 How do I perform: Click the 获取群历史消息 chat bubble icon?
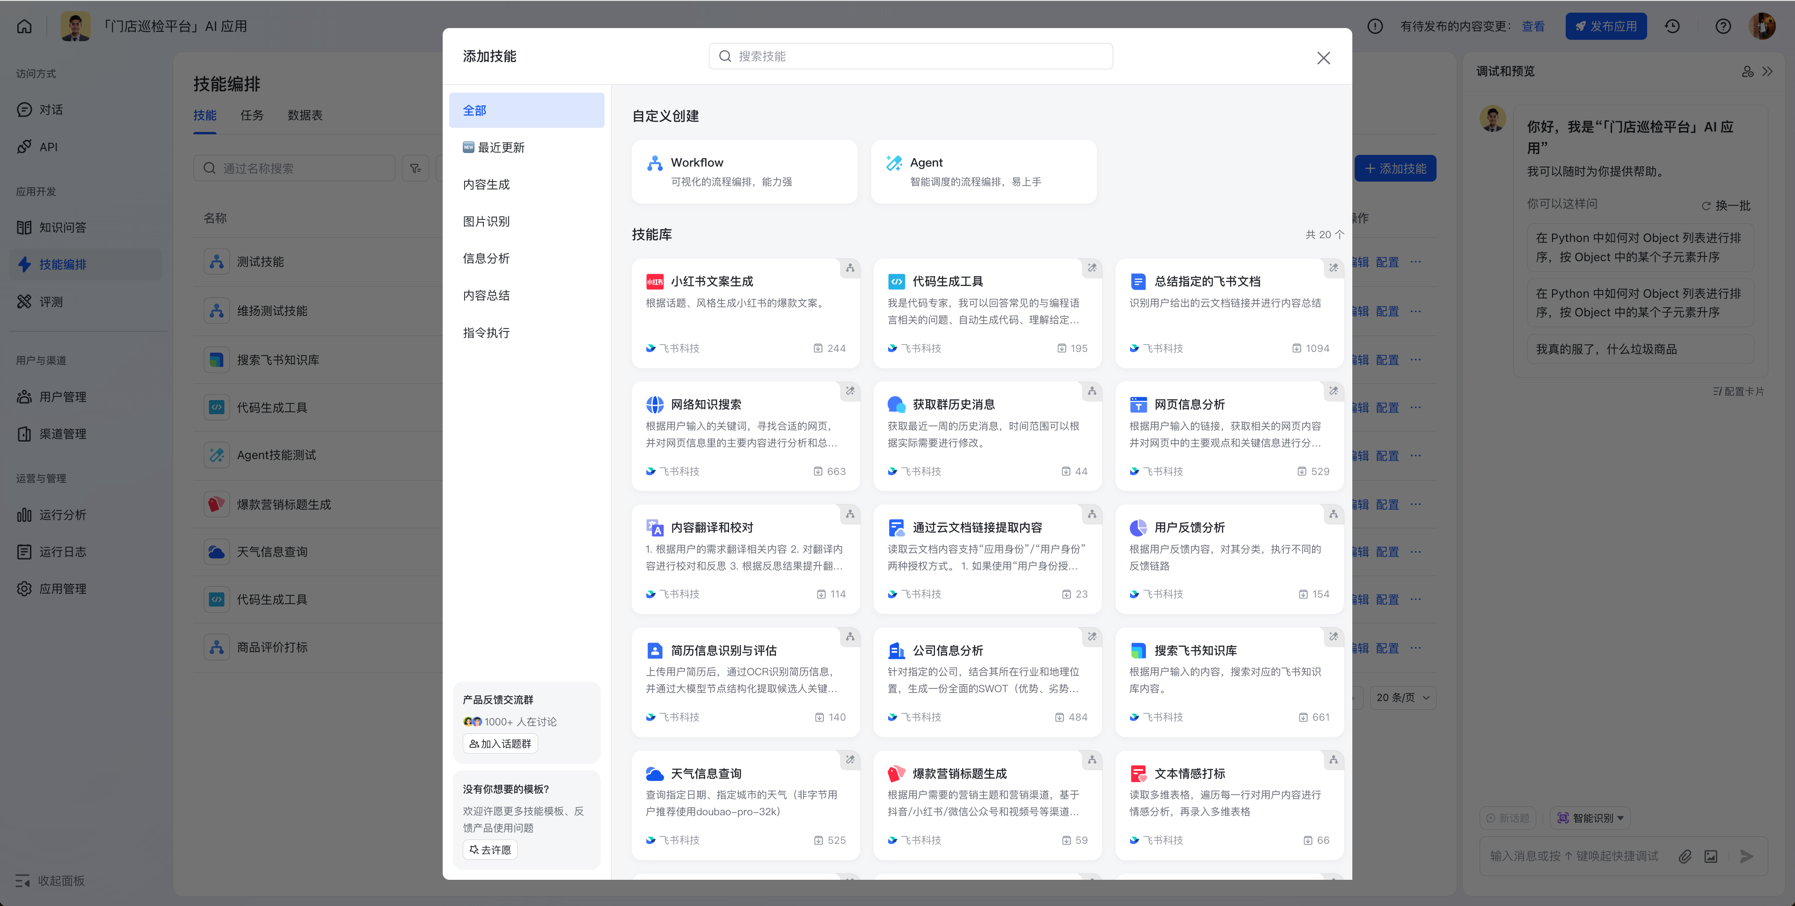pos(896,404)
